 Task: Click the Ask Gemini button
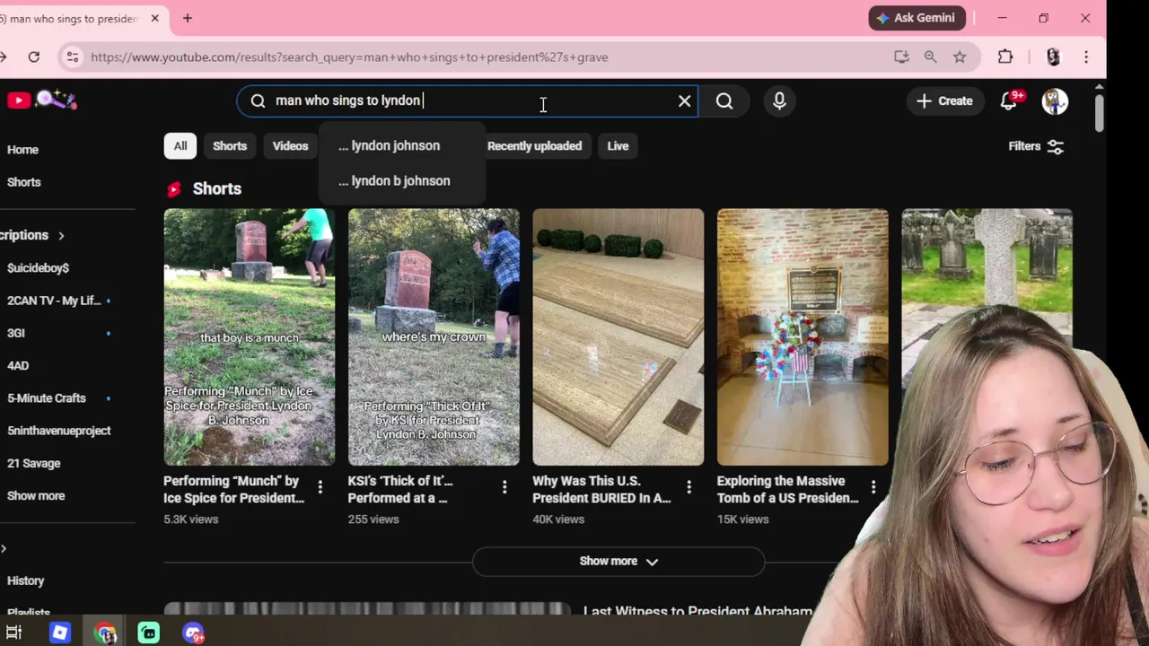pos(917,18)
